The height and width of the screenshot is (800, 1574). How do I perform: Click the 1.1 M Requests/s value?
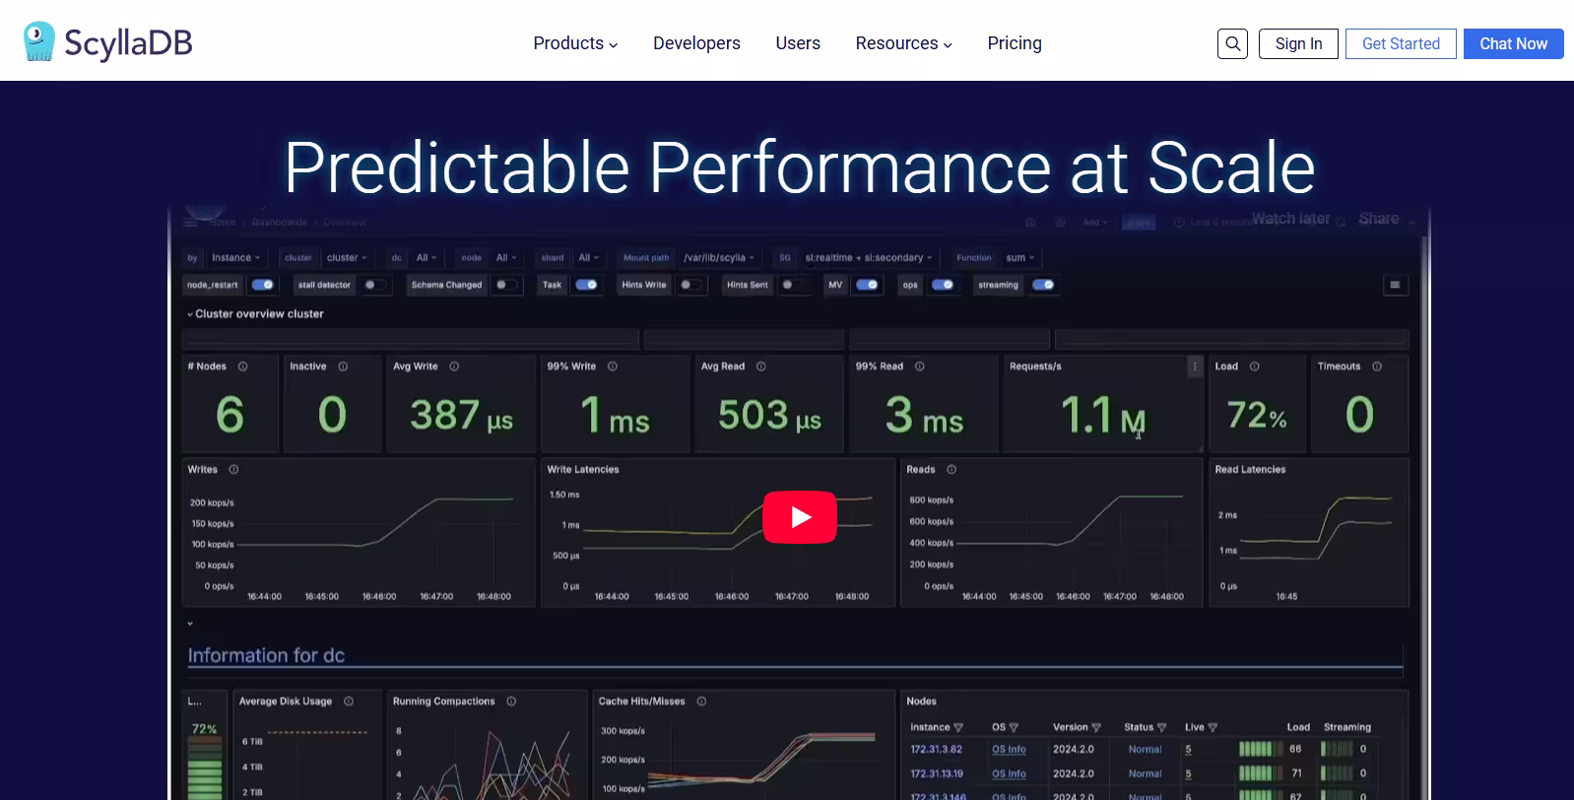click(1103, 415)
